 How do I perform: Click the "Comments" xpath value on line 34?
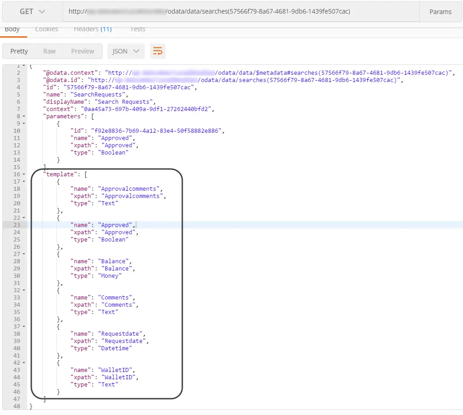(x=118, y=305)
